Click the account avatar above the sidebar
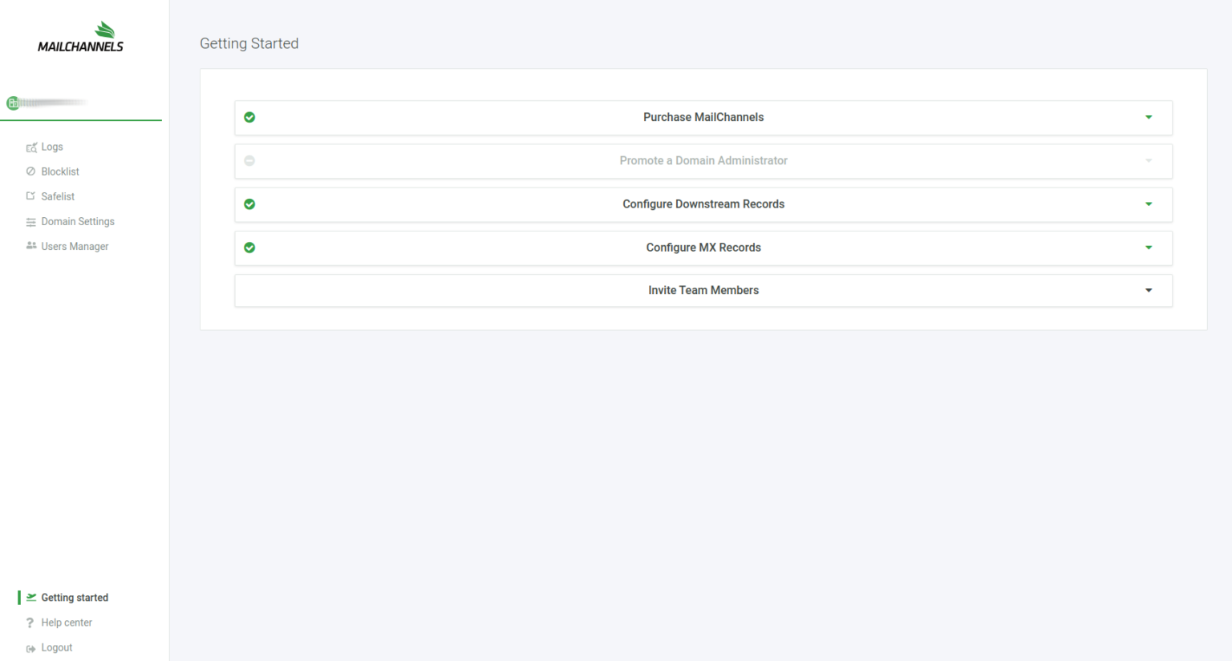This screenshot has width=1232, height=661. (x=13, y=103)
